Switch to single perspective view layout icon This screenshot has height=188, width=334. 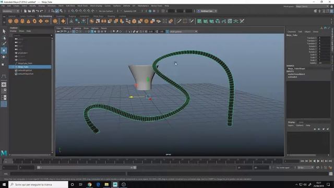click(4, 85)
